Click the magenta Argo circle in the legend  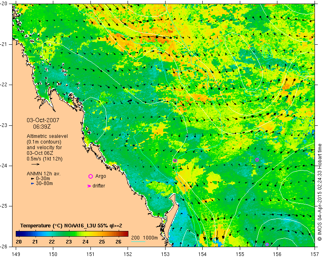[x=90, y=176]
